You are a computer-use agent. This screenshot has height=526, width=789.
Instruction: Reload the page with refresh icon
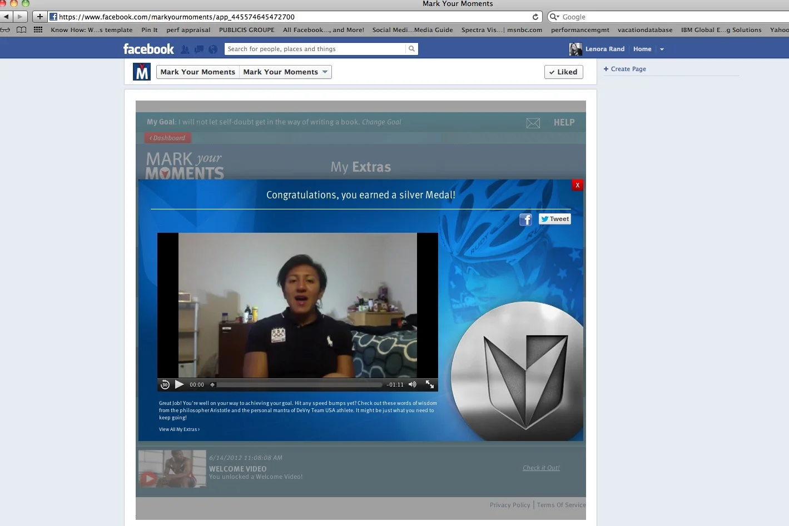pyautogui.click(x=535, y=17)
